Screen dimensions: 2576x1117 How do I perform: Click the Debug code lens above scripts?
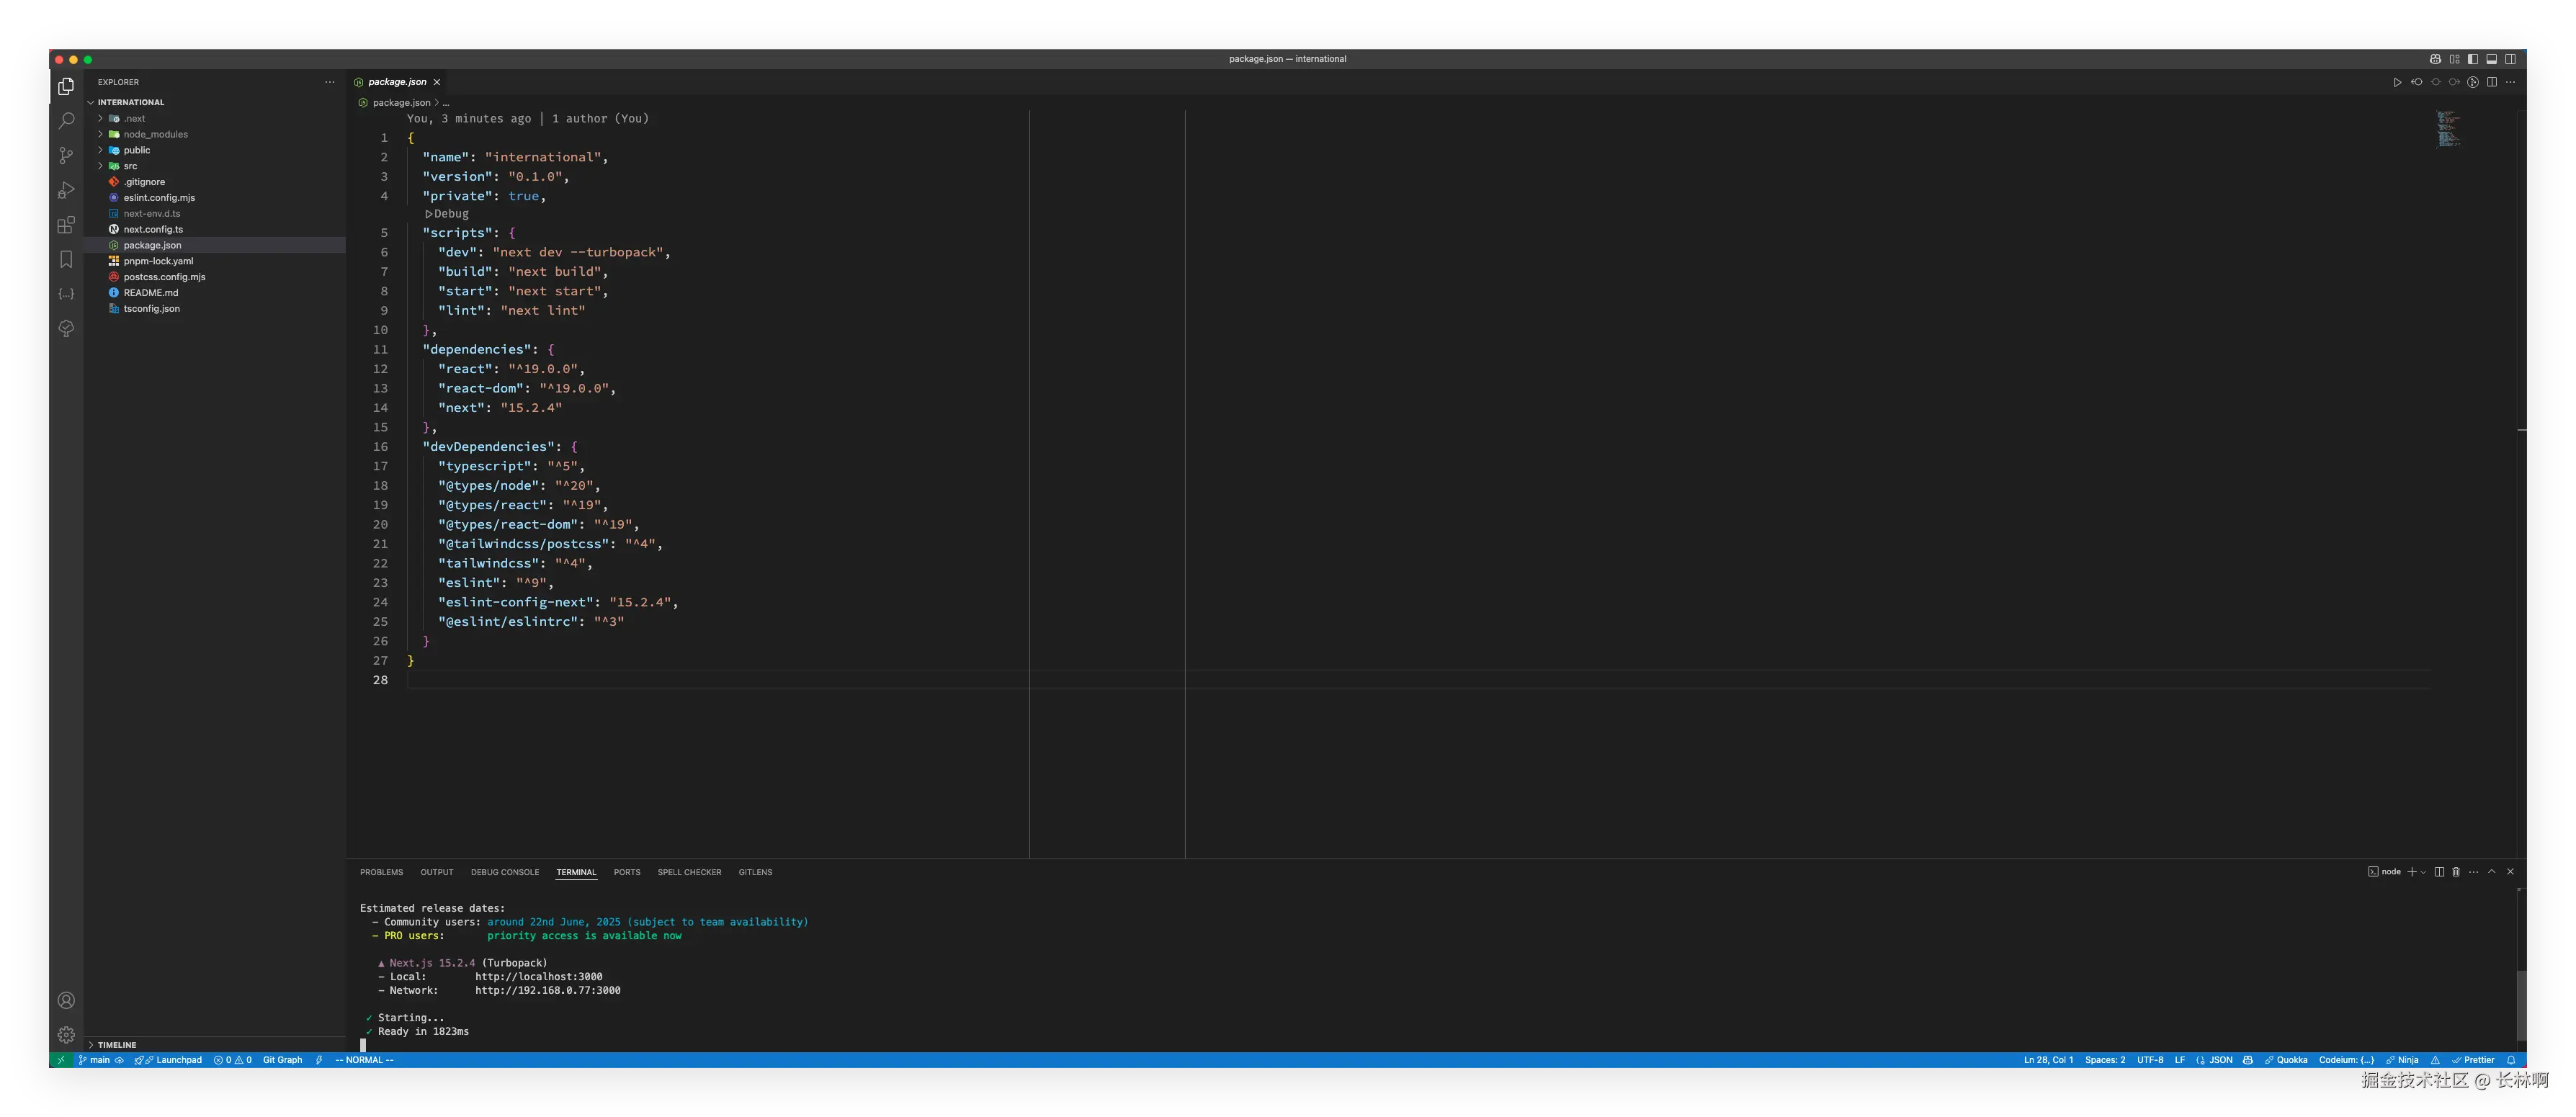447,214
